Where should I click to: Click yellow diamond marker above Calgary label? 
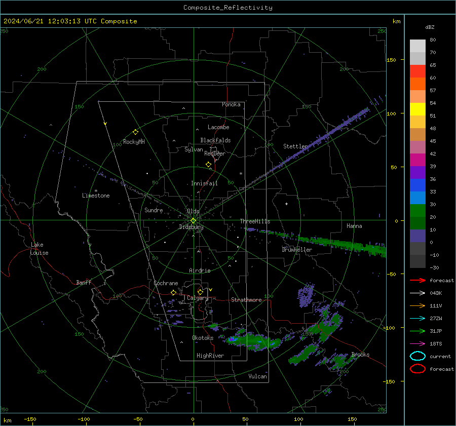[x=200, y=292]
